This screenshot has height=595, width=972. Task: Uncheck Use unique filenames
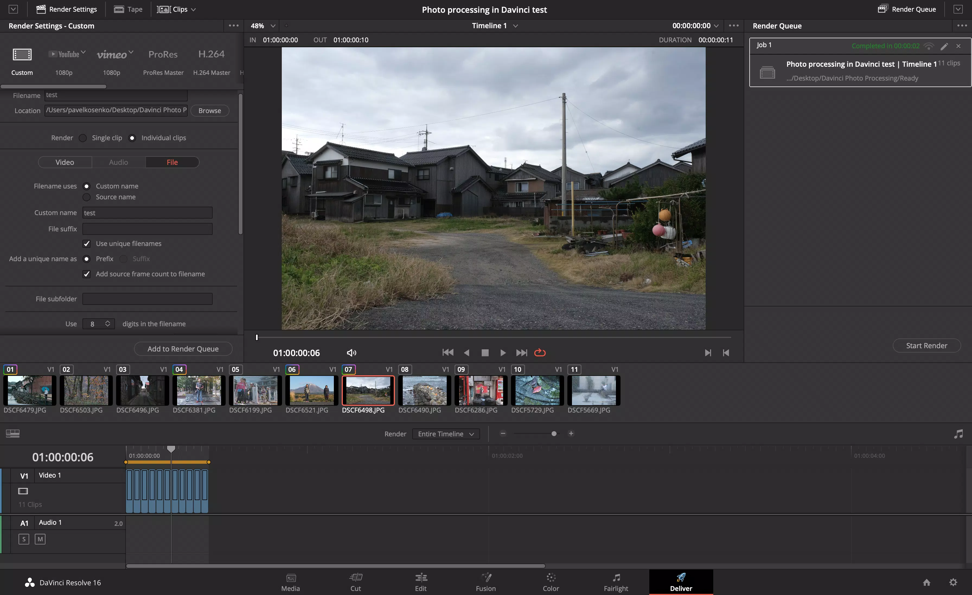(87, 244)
